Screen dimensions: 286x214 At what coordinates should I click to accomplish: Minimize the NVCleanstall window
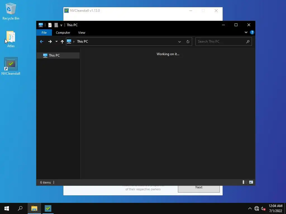190,11
